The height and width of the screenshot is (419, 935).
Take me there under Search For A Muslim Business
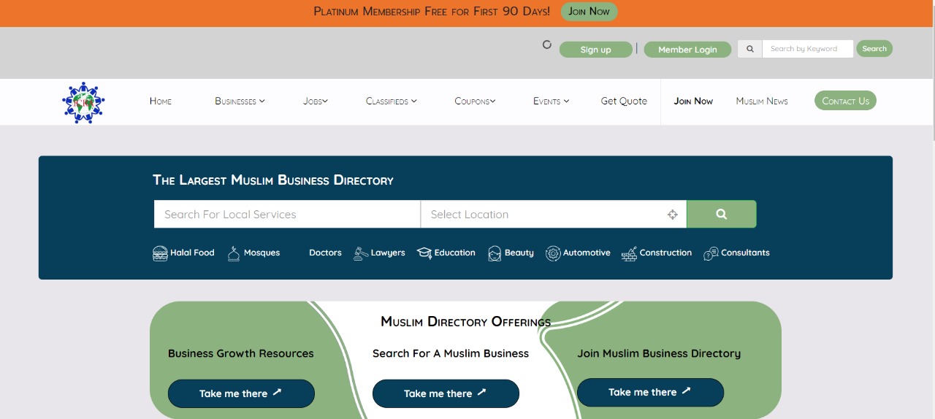446,393
